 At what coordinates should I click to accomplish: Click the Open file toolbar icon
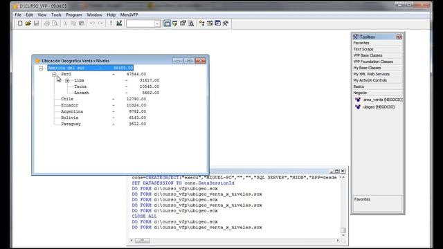pyautogui.click(x=28, y=23)
